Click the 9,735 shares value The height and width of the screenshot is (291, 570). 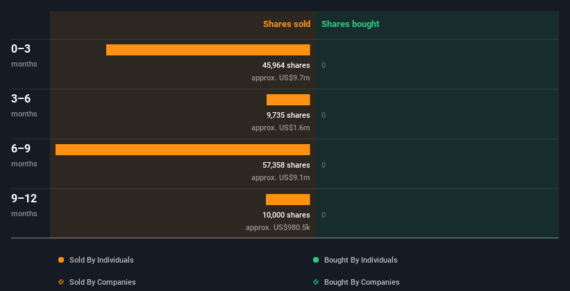point(288,115)
